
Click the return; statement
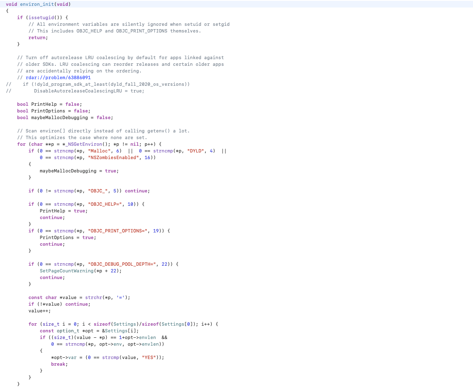[x=38, y=38]
